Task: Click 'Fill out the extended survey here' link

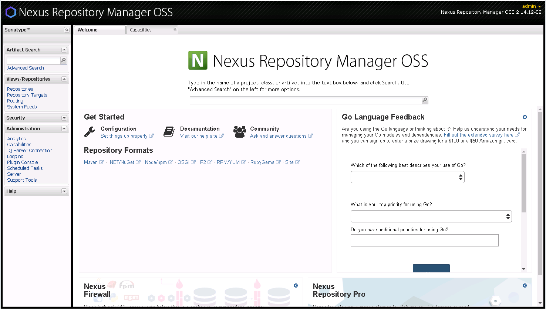Action: pyautogui.click(x=479, y=135)
